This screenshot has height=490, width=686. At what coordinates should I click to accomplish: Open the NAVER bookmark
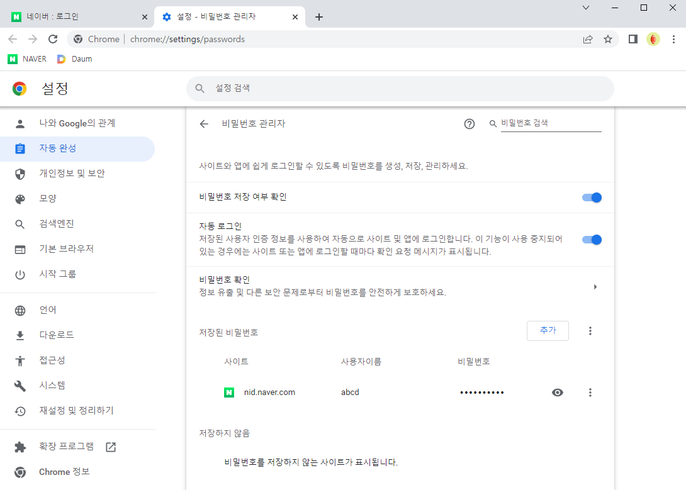[x=27, y=59]
